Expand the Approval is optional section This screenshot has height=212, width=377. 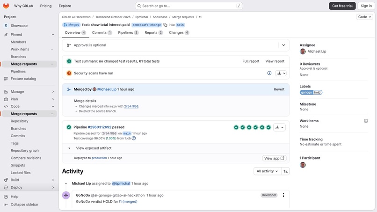click(283, 45)
